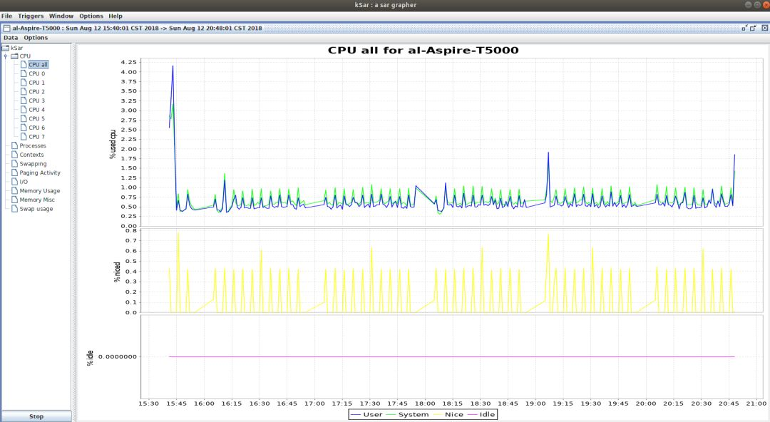Image resolution: width=770 pixels, height=422 pixels.
Task: Open the I/O graph node
Action: pyautogui.click(x=24, y=181)
